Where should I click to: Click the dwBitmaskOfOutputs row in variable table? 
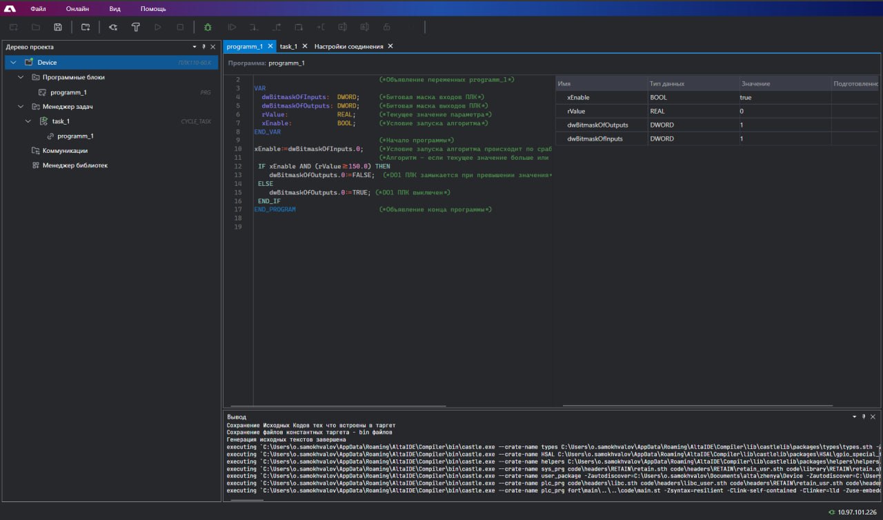(718, 125)
